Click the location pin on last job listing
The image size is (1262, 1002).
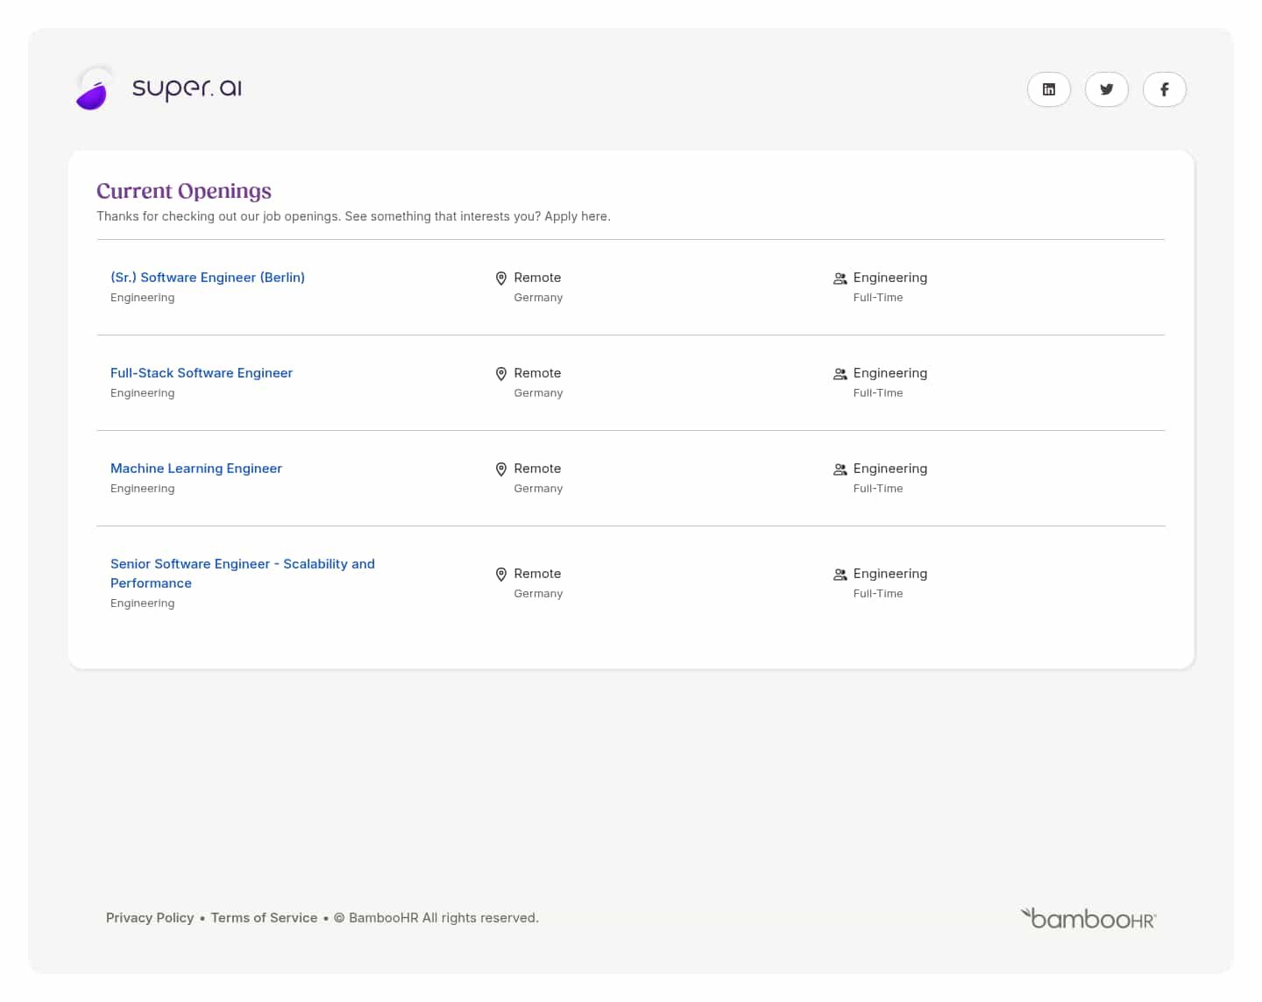coord(501,575)
